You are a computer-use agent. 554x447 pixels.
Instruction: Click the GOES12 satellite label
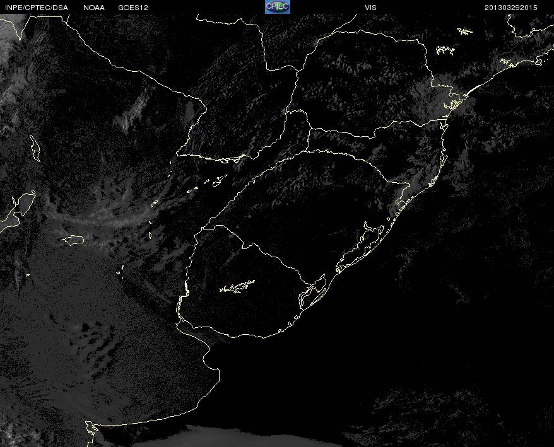[x=133, y=8]
